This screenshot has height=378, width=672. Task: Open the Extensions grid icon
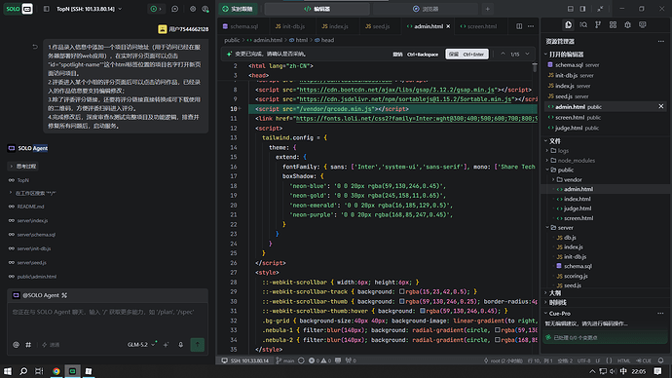[x=613, y=25]
